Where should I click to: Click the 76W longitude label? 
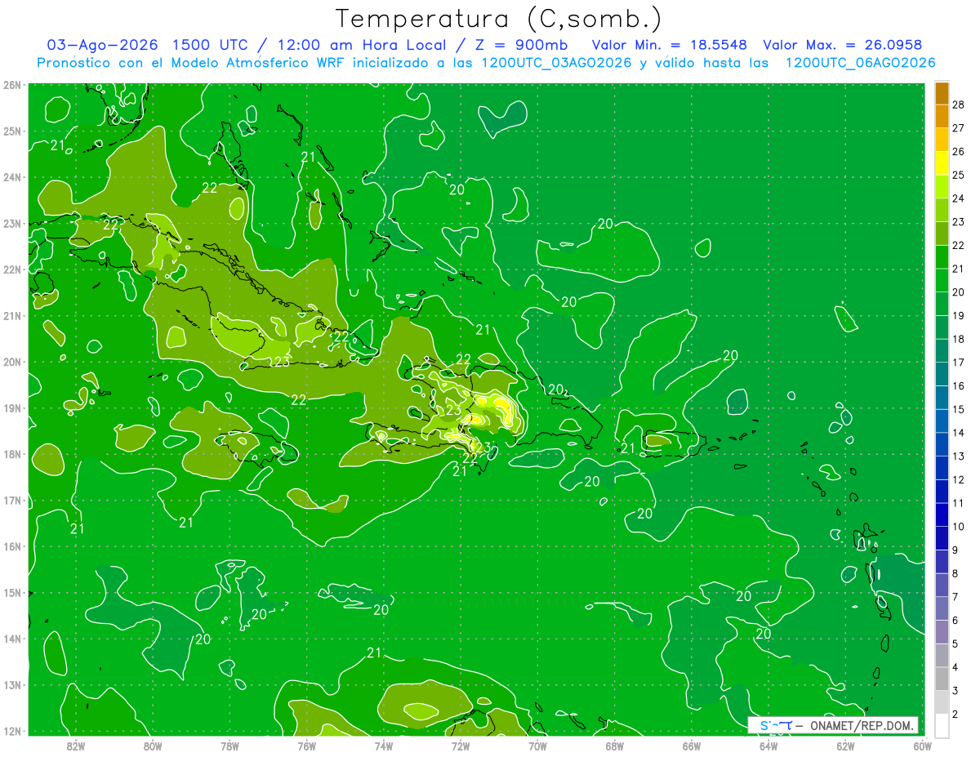click(x=306, y=745)
